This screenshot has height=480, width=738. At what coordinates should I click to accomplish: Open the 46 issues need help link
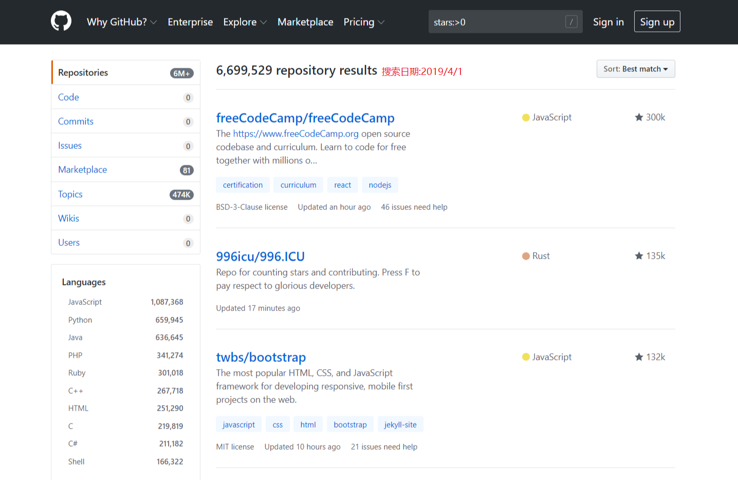pyautogui.click(x=414, y=207)
